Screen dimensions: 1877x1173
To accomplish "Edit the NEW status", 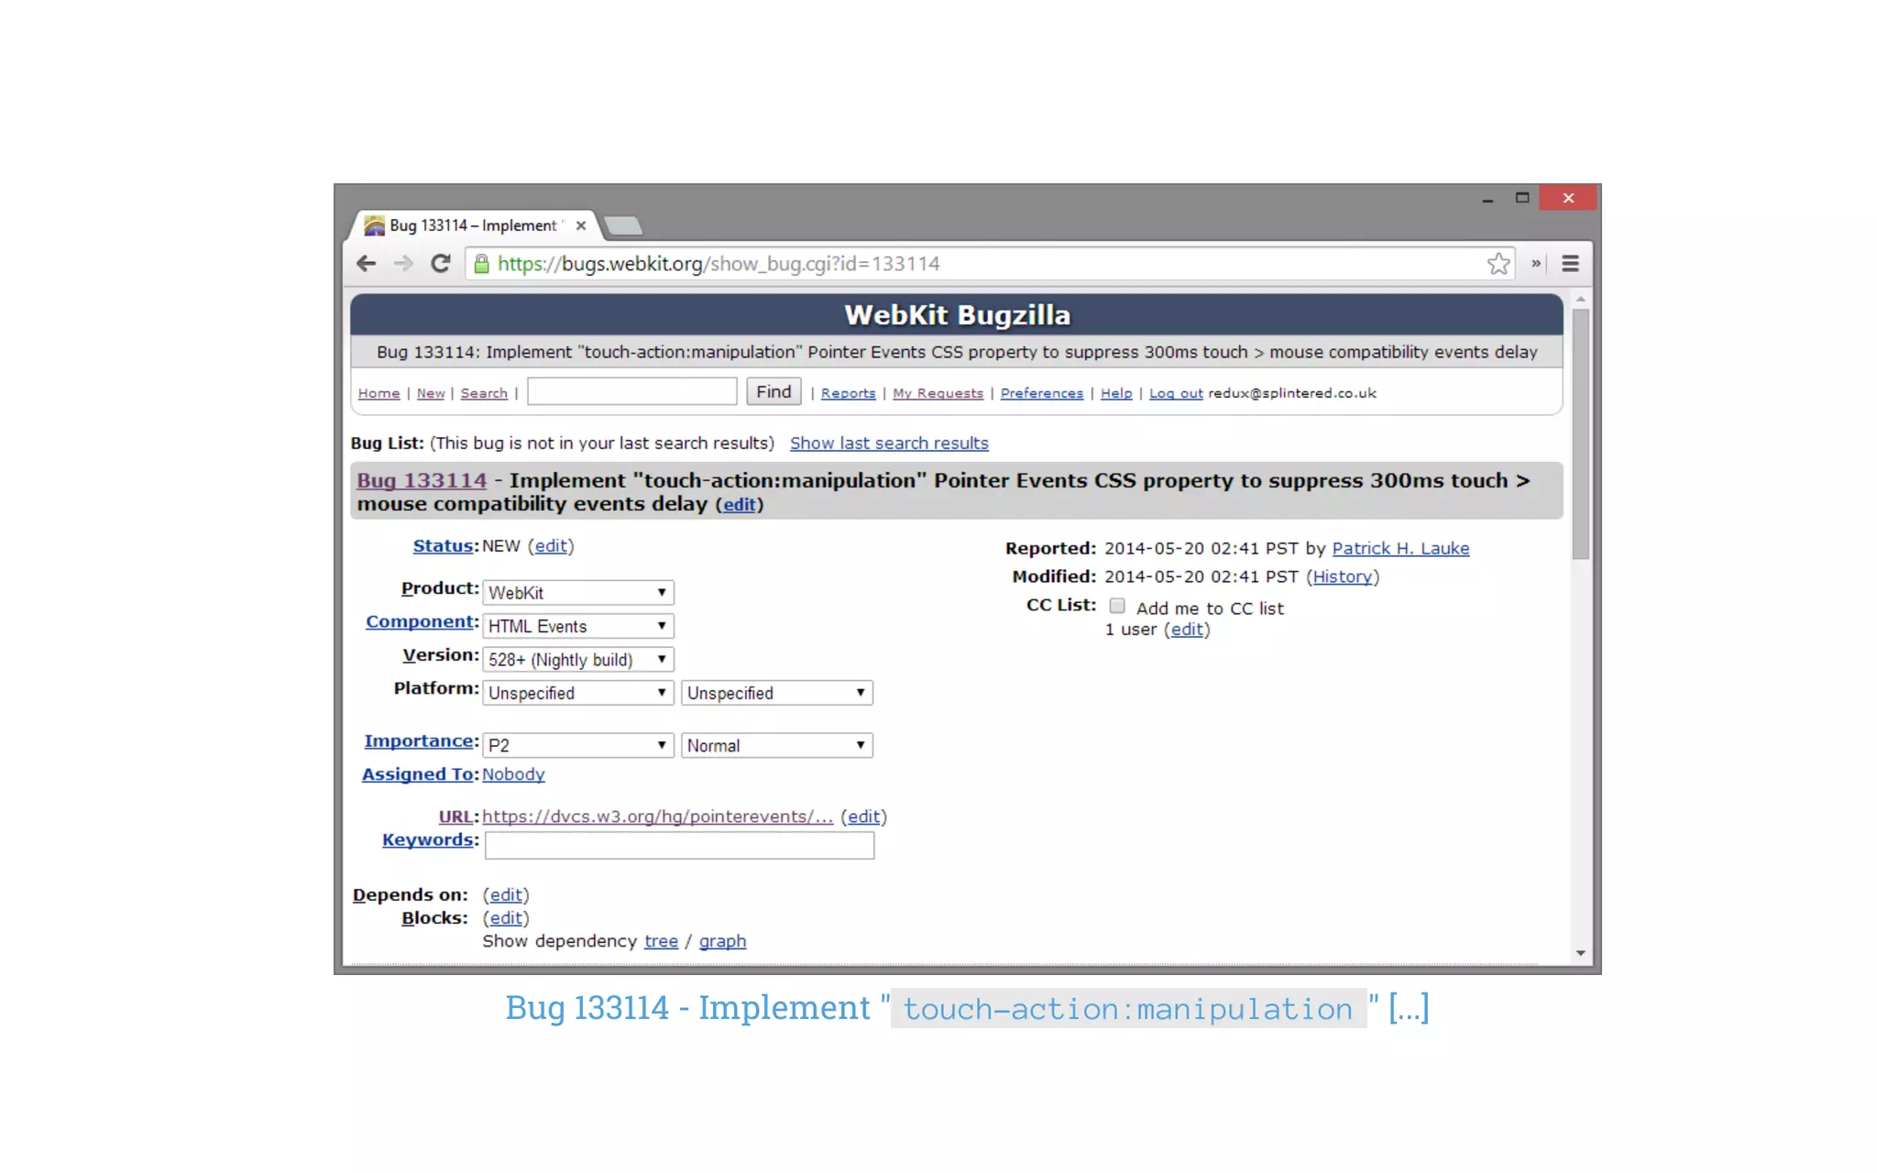I will coord(551,546).
